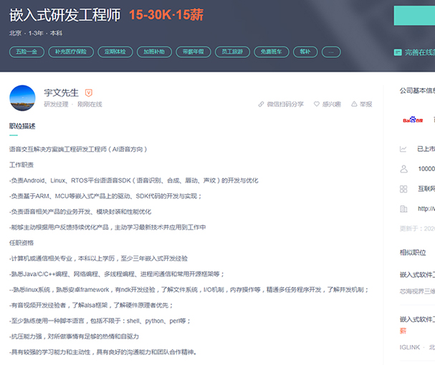This screenshot has width=435, height=375.
Task: Open the first similar job 嵌入式软件 link
Action: point(417,274)
